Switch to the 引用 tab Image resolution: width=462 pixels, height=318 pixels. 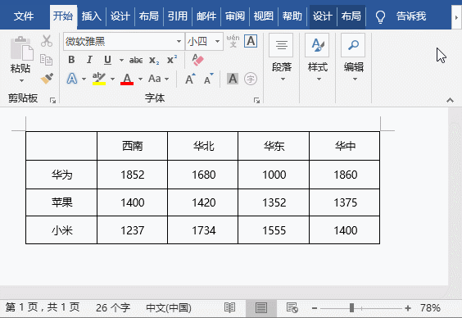[178, 16]
